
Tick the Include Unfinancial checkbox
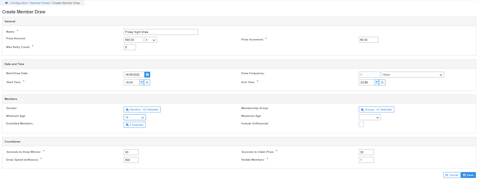[x=361, y=124]
